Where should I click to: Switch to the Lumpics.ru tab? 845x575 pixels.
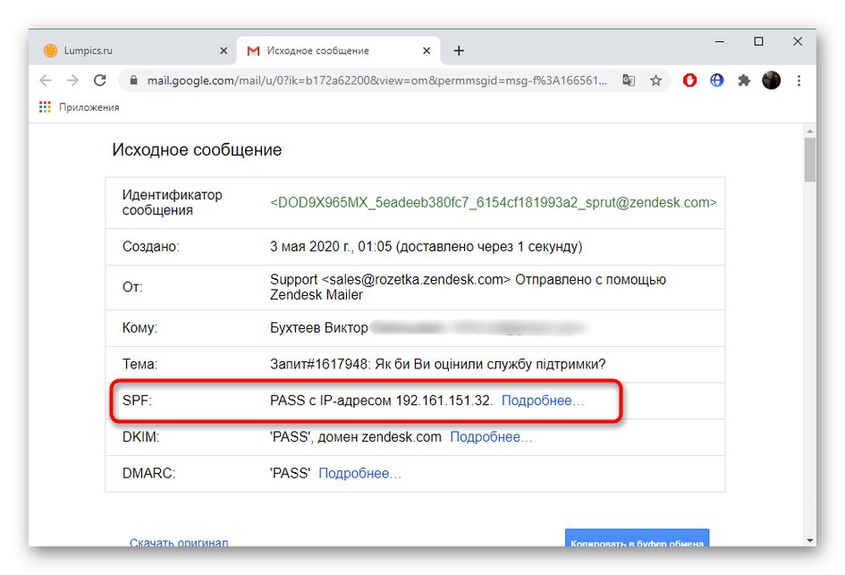tap(125, 51)
